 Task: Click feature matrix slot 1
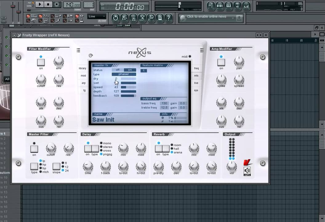144,71
